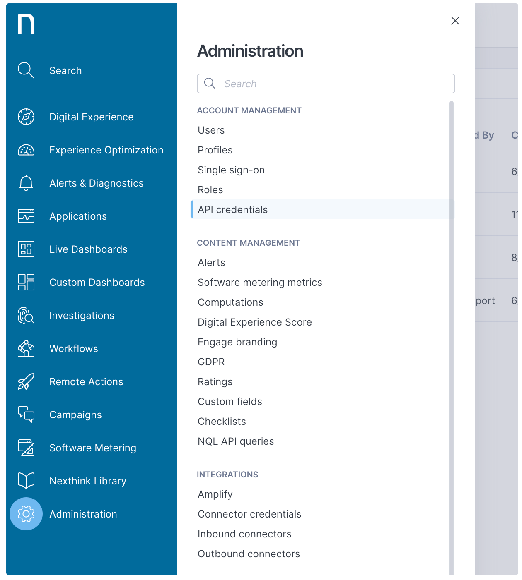Screen dimensions: 522x580
Task: Click the Administration panel scrollbar
Action: click(x=452, y=331)
